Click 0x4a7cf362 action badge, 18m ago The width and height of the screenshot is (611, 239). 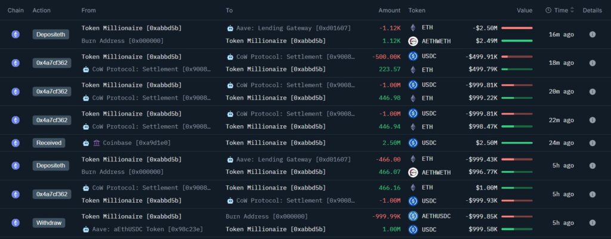(52, 63)
